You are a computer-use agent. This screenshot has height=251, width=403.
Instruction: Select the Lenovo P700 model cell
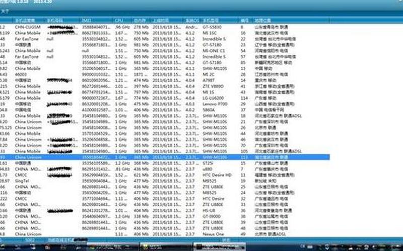pyautogui.click(x=215, y=104)
